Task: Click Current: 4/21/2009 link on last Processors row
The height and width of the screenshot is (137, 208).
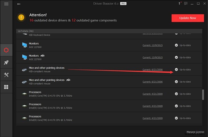Action: pos(153,118)
